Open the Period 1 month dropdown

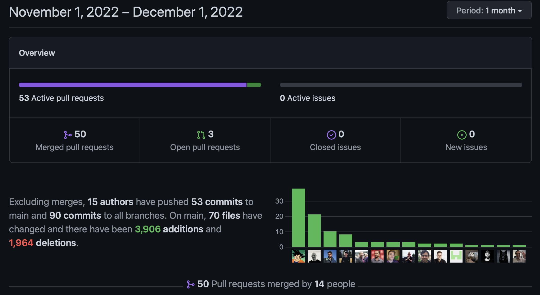tap(489, 11)
